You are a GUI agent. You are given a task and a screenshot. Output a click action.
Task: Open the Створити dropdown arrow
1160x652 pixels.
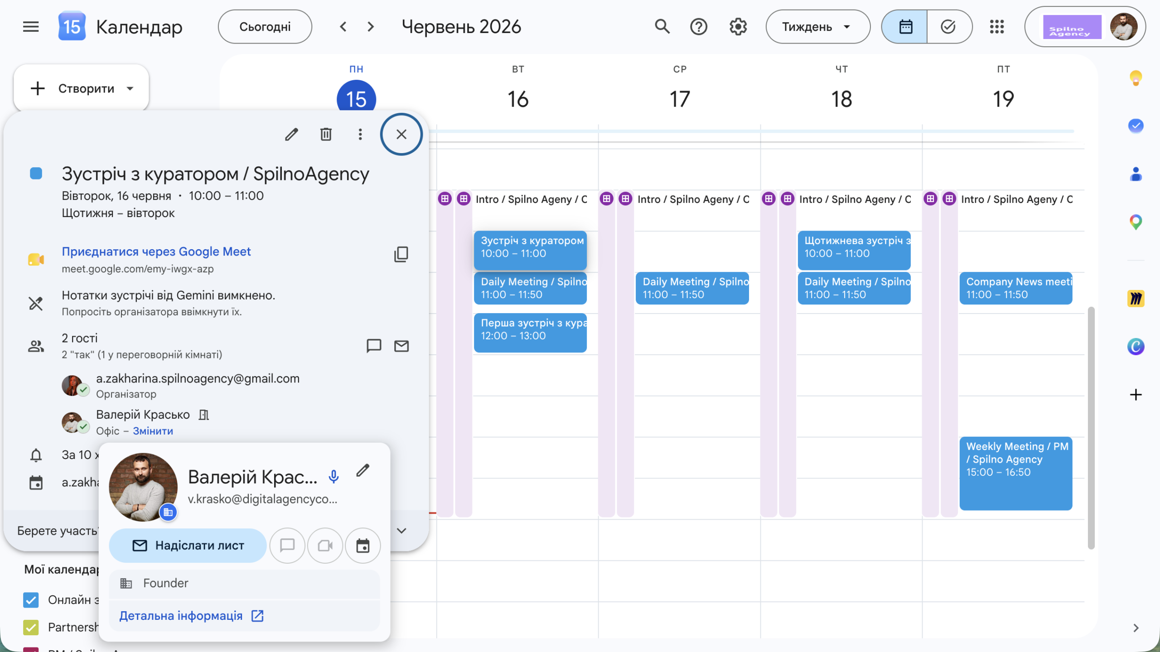pyautogui.click(x=130, y=88)
